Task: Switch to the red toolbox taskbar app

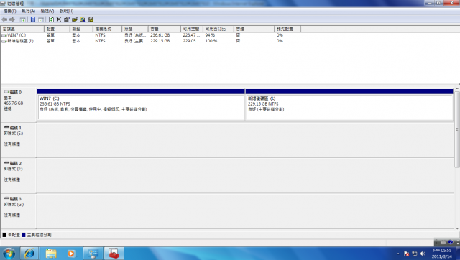Action: pyautogui.click(x=114, y=254)
